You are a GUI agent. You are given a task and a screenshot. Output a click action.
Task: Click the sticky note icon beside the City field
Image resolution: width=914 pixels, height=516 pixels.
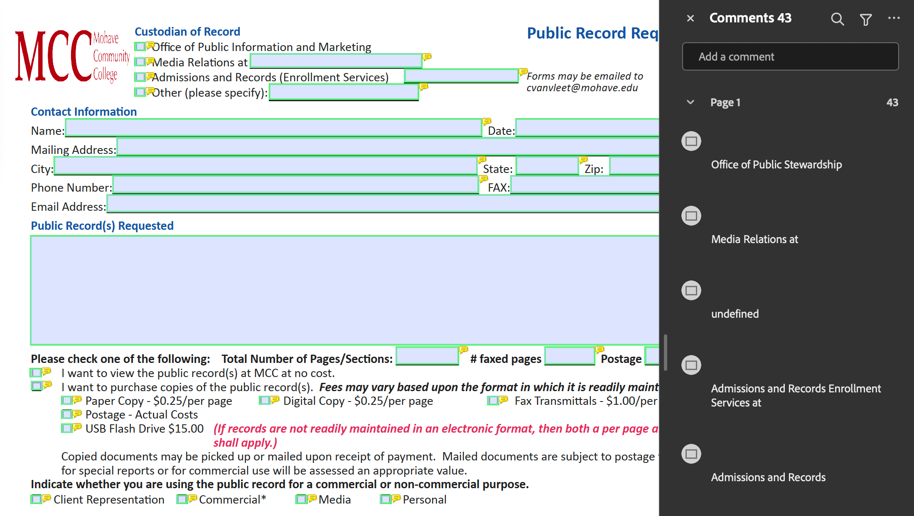tap(482, 160)
